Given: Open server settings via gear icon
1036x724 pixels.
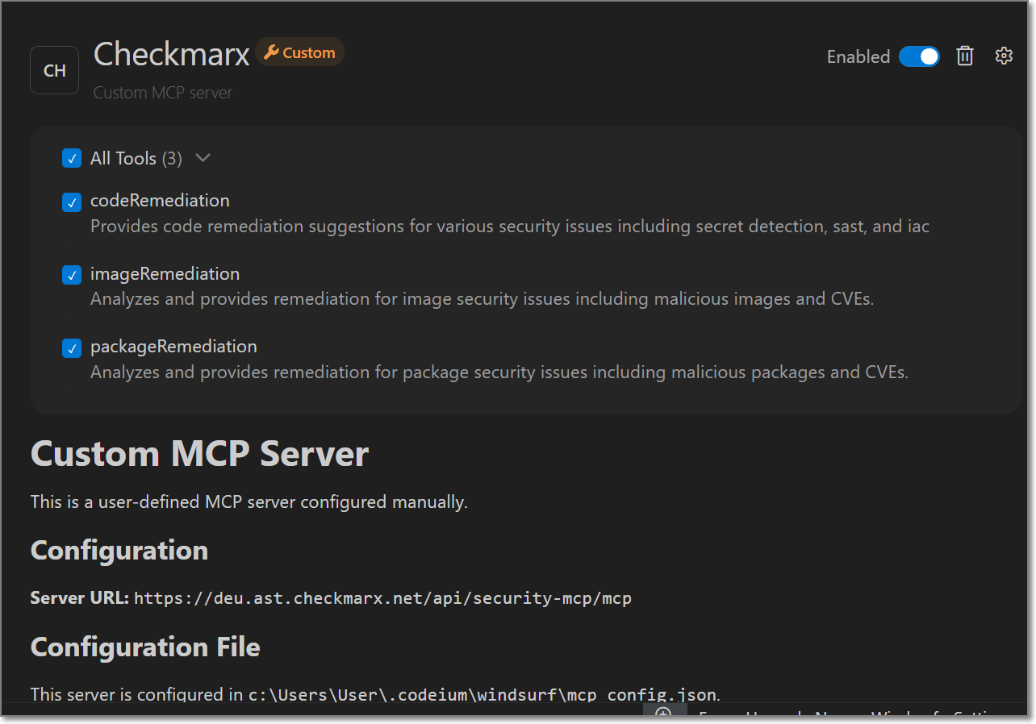Looking at the screenshot, I should tap(1003, 56).
